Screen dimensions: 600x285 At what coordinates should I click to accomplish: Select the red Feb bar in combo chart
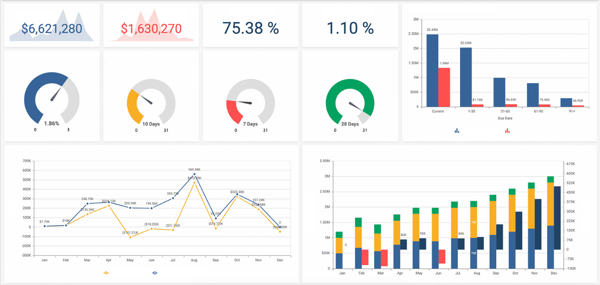[x=365, y=257]
